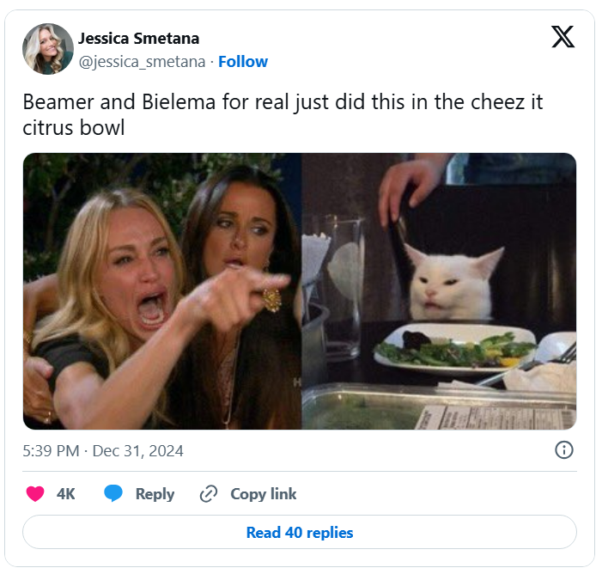Open the X logo link
Screen dimensions: 596x568
click(x=563, y=37)
